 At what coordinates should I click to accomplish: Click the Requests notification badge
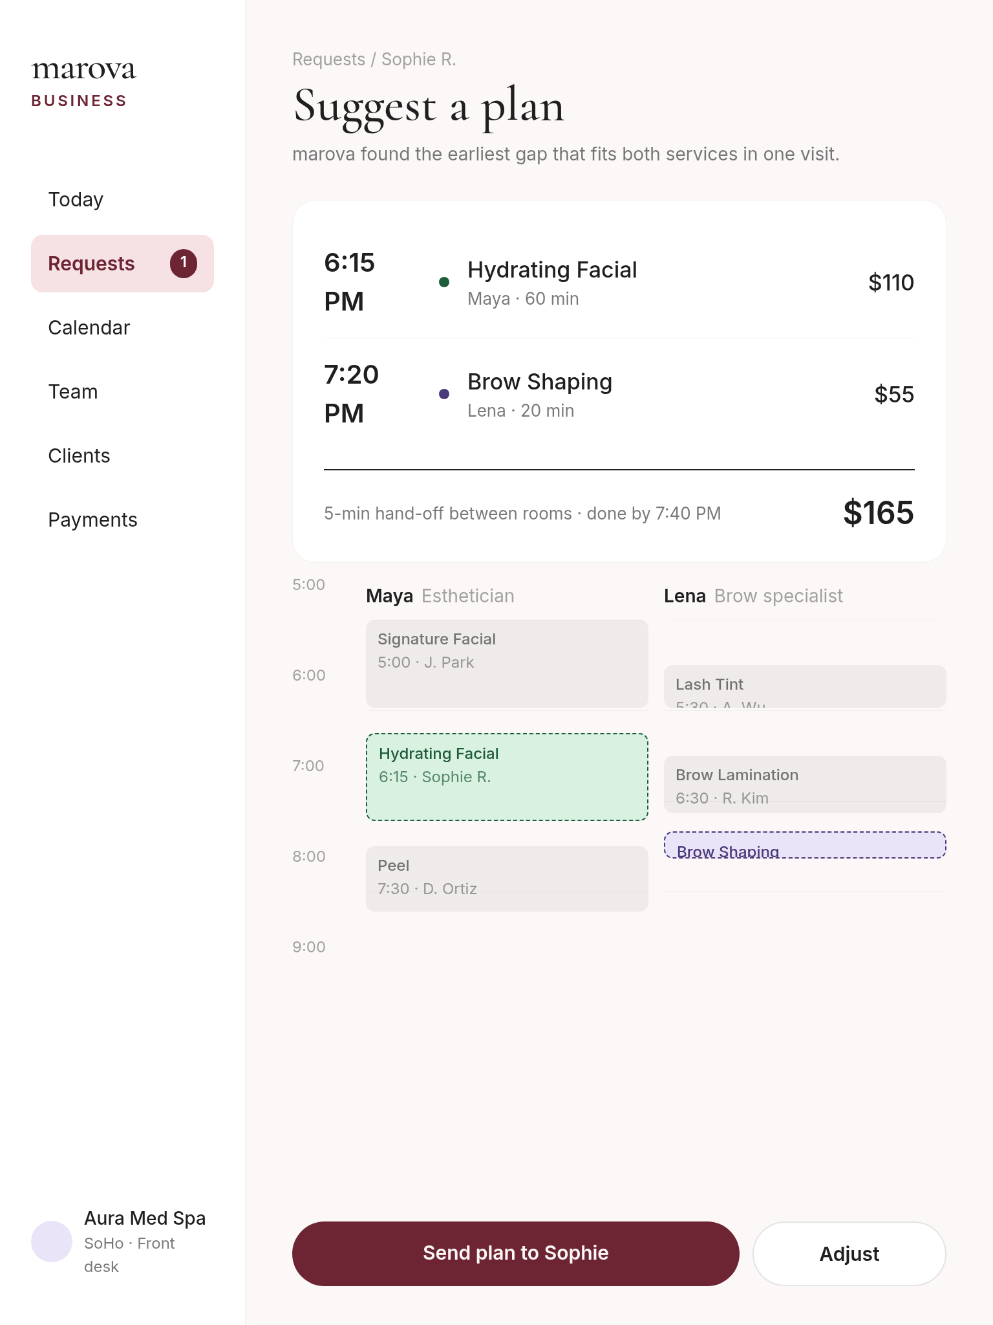pos(184,263)
